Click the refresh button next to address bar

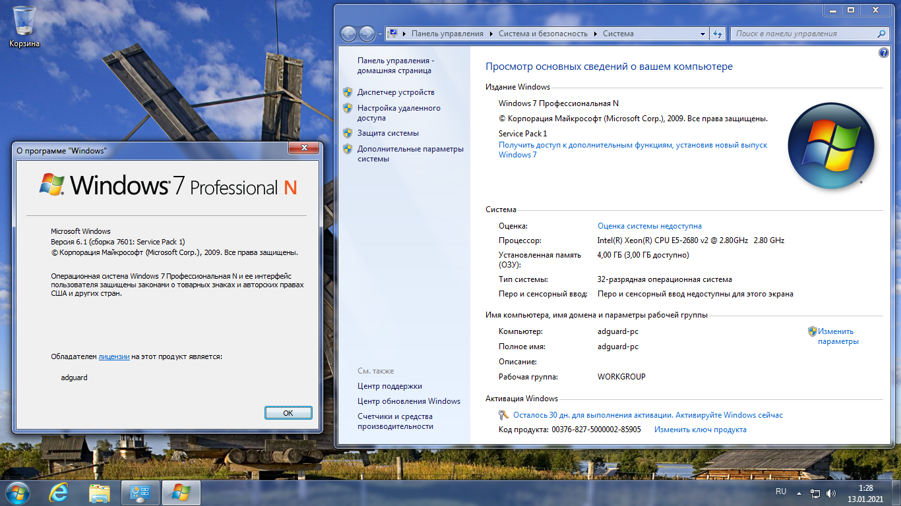click(718, 34)
